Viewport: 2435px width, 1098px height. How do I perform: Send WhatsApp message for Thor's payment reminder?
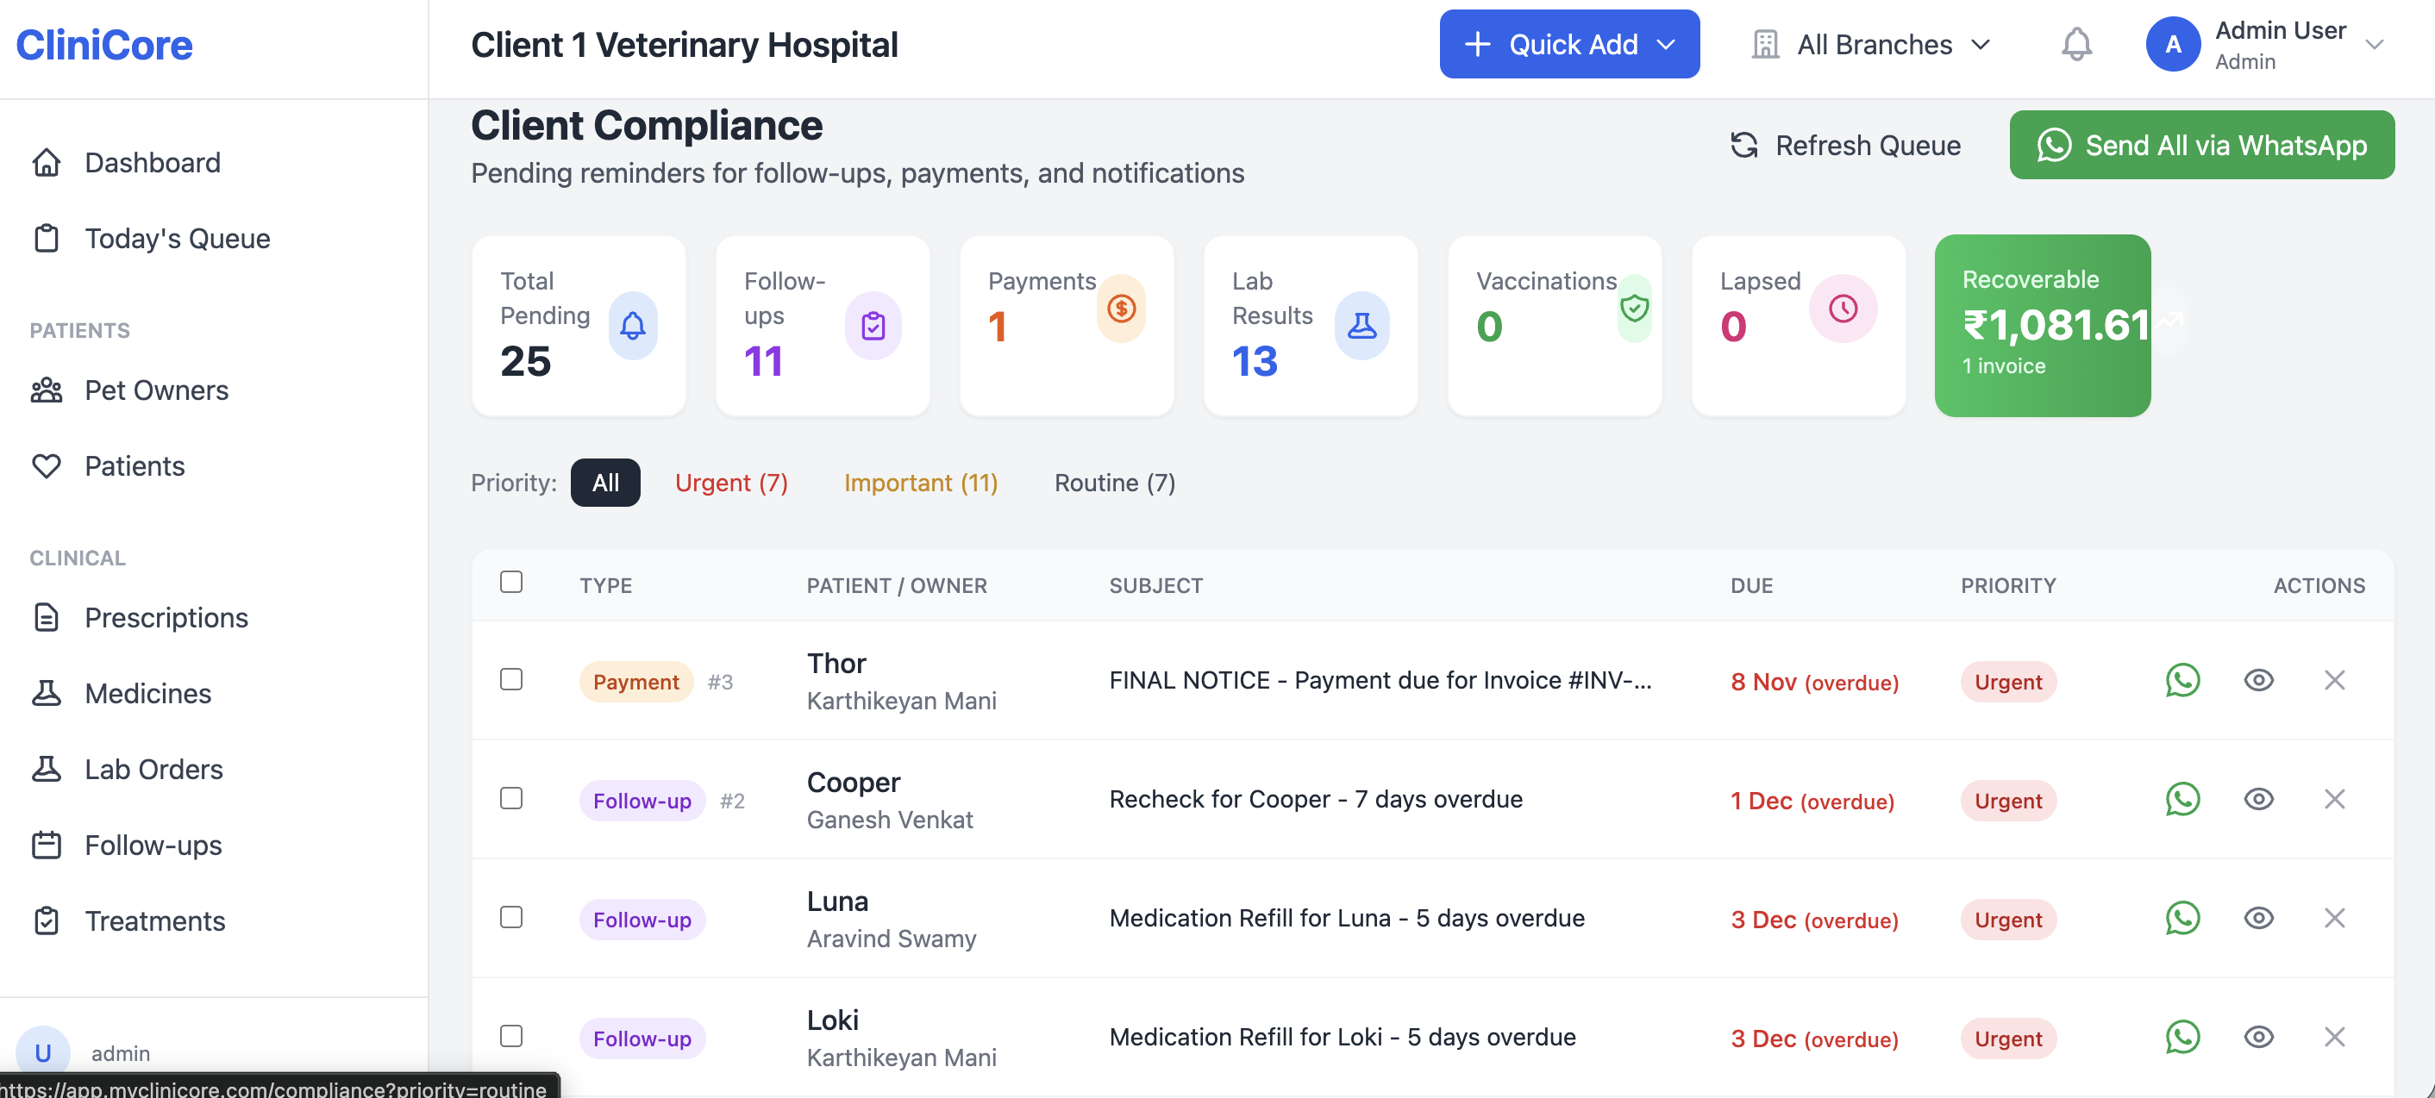tap(2182, 680)
